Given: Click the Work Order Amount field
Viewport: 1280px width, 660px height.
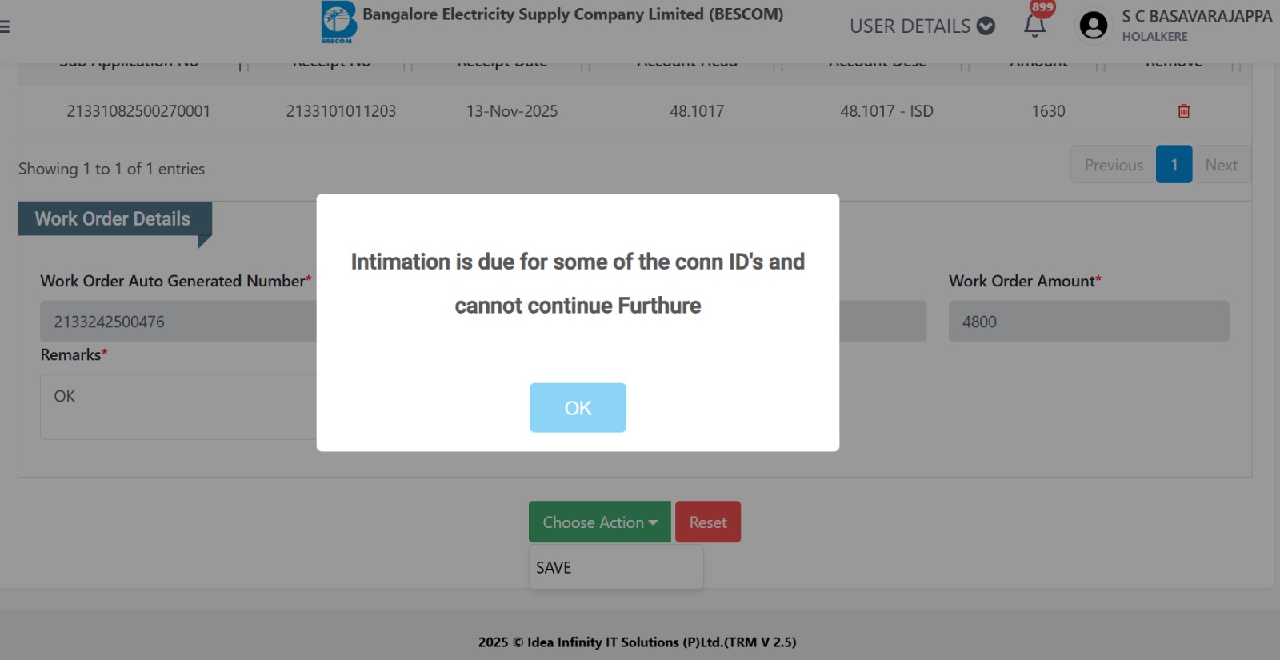Looking at the screenshot, I should (1088, 322).
